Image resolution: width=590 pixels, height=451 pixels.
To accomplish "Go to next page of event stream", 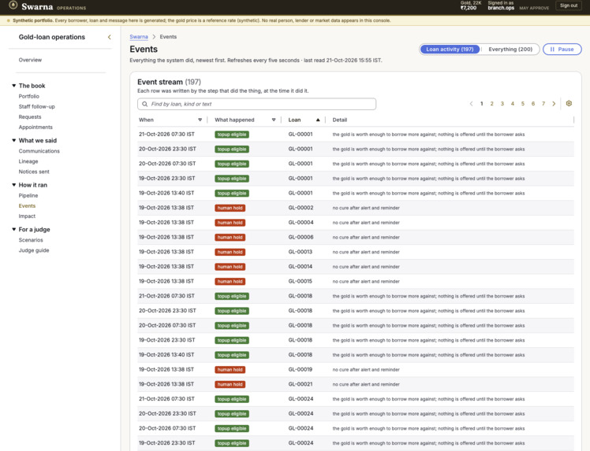I will [554, 104].
